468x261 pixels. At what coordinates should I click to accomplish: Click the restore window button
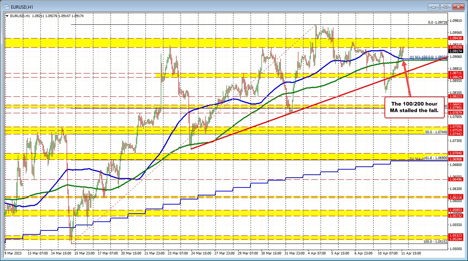pyautogui.click(x=446, y=7)
